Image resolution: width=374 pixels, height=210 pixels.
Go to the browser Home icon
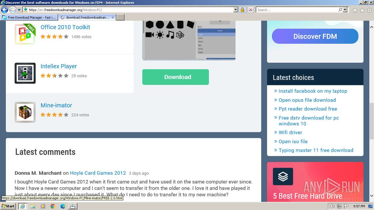point(355,10)
